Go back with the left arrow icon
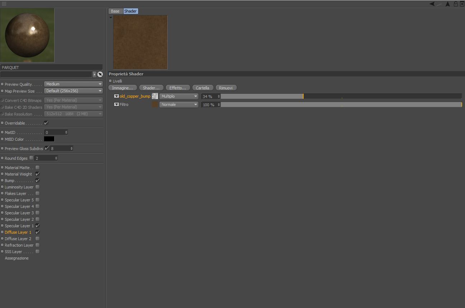Image resolution: width=465 pixels, height=308 pixels. coord(432,4)
